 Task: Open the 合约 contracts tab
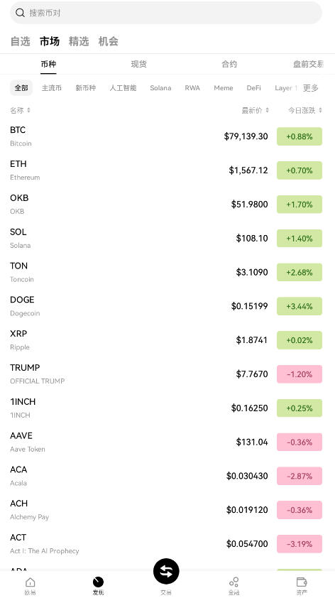coord(229,64)
